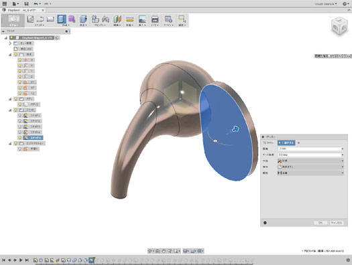Open the operation dropdown in extrude dialog

coord(310,167)
